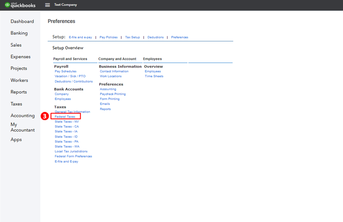
Task: Select the Deductions setup tab
Action: (x=156, y=37)
